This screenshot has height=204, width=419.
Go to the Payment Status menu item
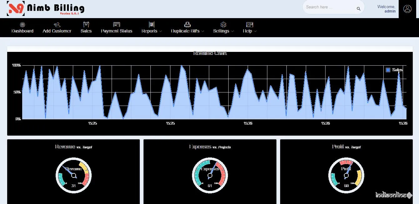coord(117,31)
